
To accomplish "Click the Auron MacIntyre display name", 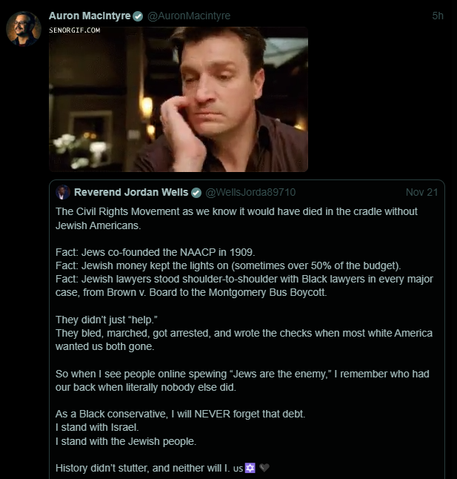I will coord(88,16).
